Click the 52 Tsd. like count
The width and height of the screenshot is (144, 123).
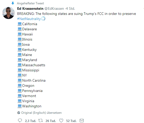click(x=71, y=121)
